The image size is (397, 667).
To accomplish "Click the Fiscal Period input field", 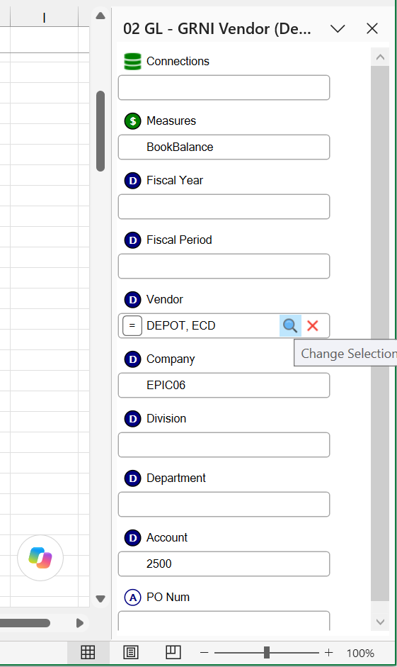I will [224, 267].
